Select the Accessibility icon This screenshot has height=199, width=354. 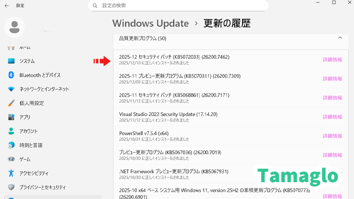[12, 173]
